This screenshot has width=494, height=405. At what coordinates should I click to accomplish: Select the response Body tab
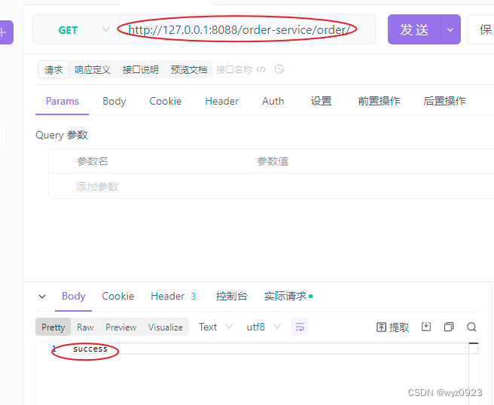pos(73,296)
